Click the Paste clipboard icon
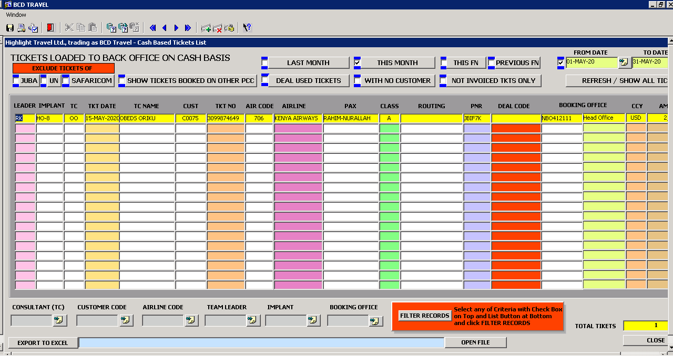This screenshot has width=673, height=356. [x=93, y=28]
